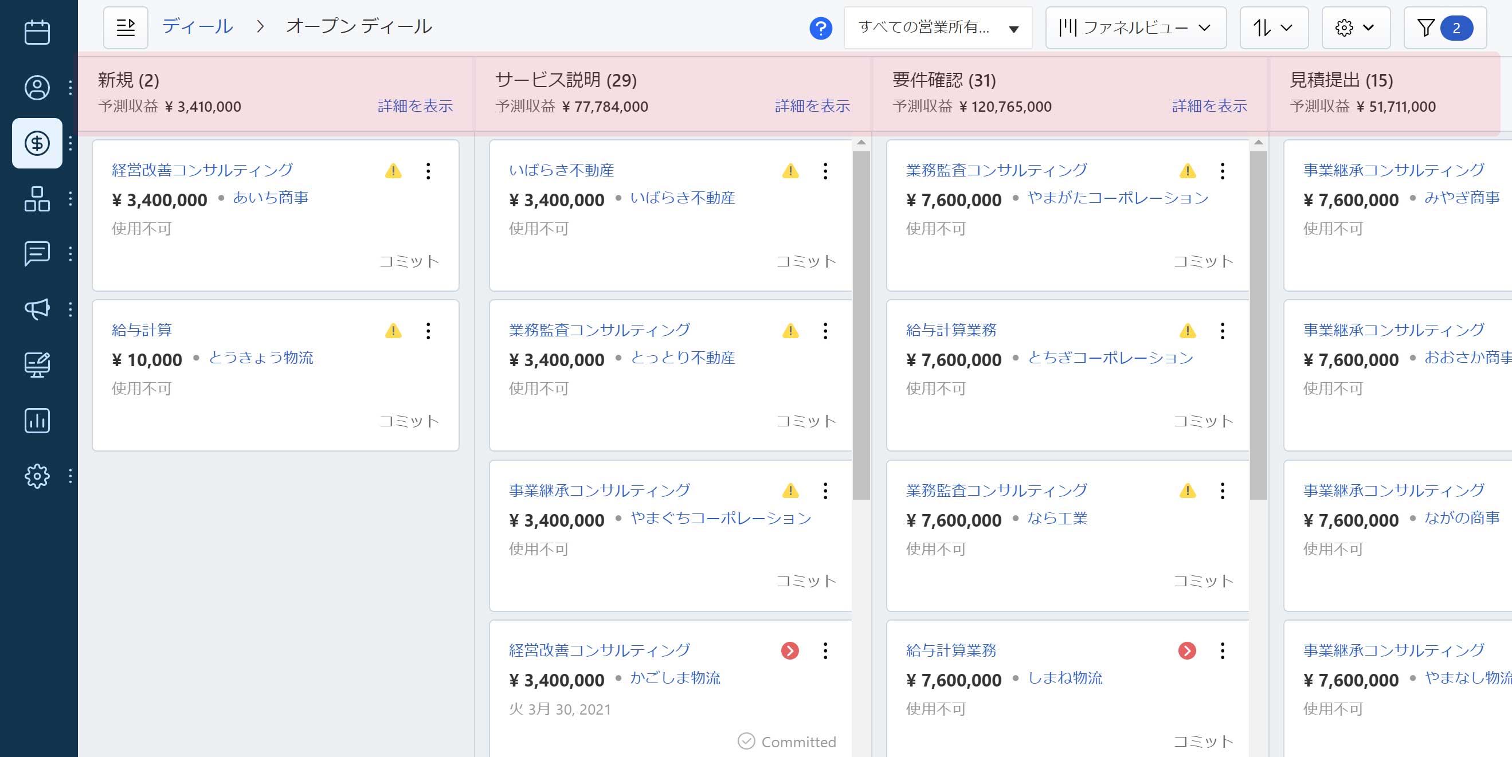The height and width of the screenshot is (757, 1512).
Task: Click the up arrow of サービス説明 scrollbar
Action: pos(861,143)
